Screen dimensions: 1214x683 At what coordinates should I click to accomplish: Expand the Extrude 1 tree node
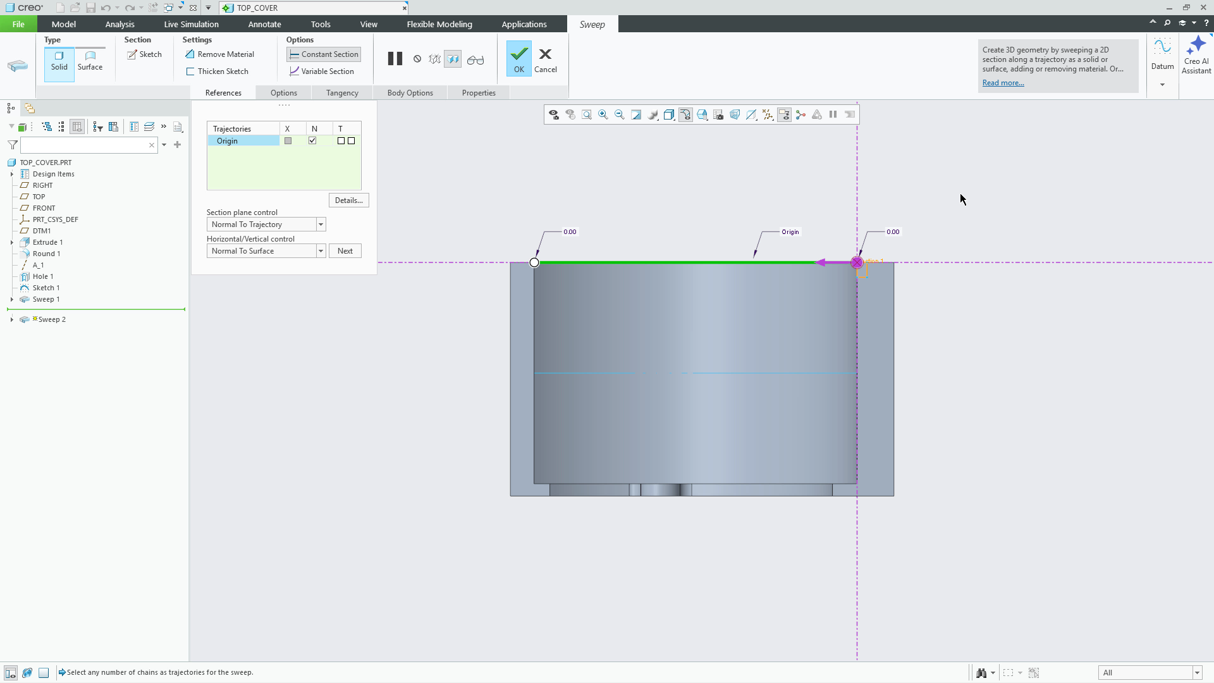click(11, 242)
